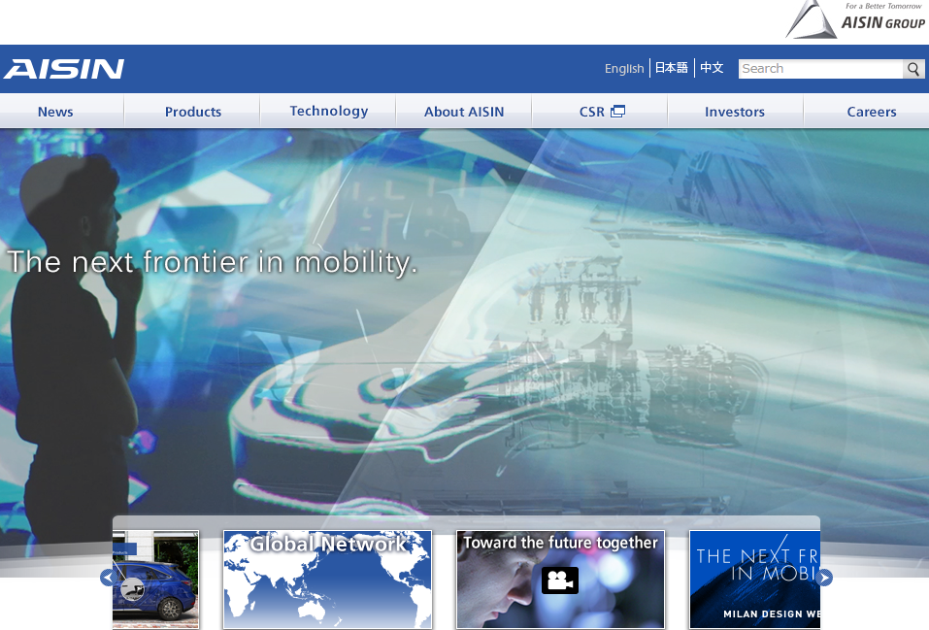Open the 'Toward the future together' thumbnail

[x=560, y=580]
